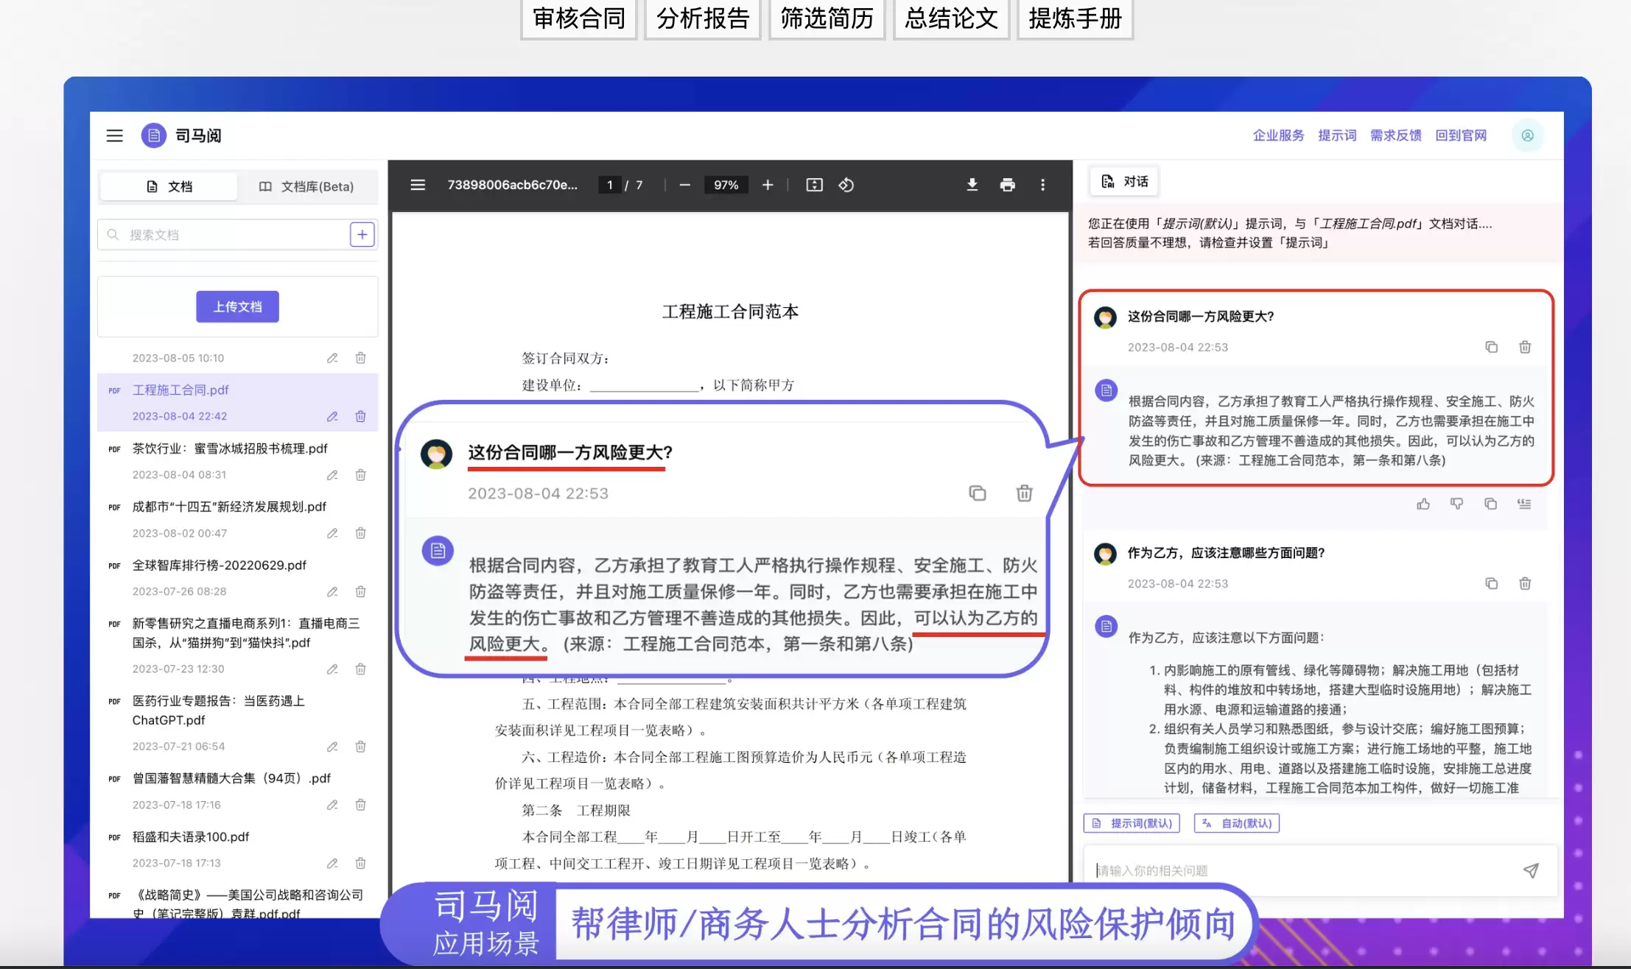
Task: Click the 分析报告 label at top
Action: [703, 18]
